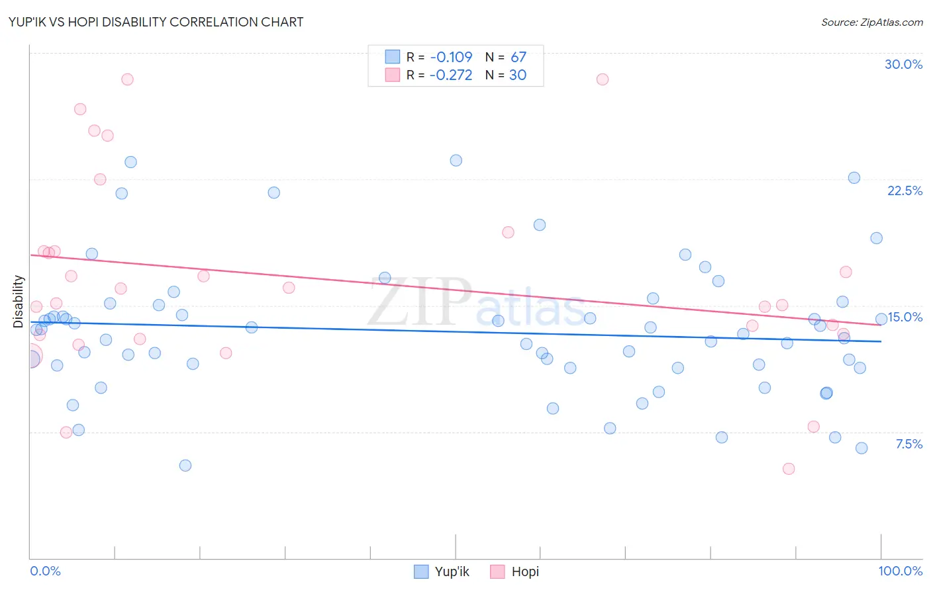The image size is (931, 590).
Task: Click the blue Yup'ik regression trend line
Action: coord(456,331)
